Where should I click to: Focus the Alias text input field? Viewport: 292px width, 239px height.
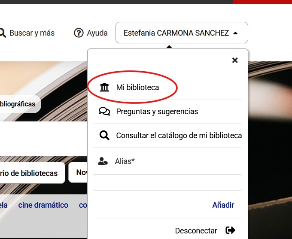(167, 182)
